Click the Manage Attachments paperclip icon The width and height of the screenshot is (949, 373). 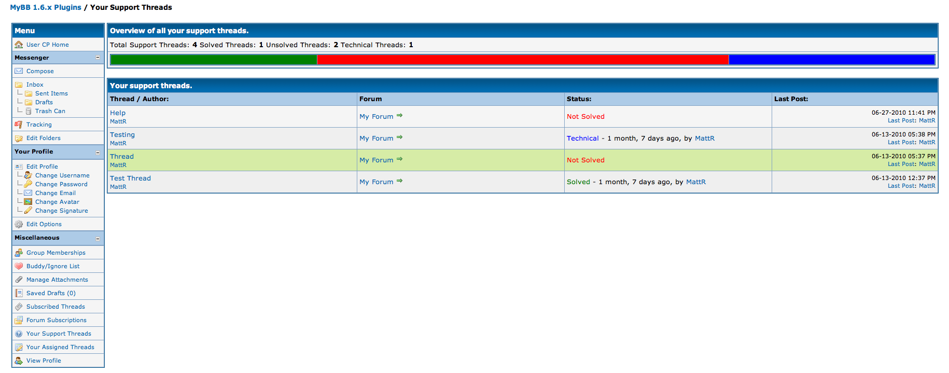[19, 280]
